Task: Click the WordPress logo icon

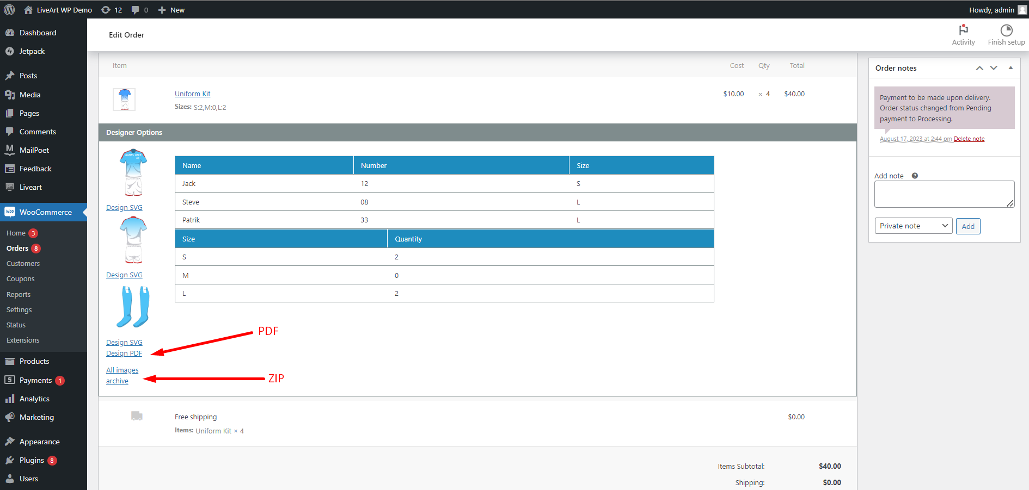Action: [x=9, y=10]
